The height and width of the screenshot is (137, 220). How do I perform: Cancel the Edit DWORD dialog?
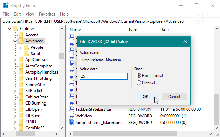(x=174, y=96)
